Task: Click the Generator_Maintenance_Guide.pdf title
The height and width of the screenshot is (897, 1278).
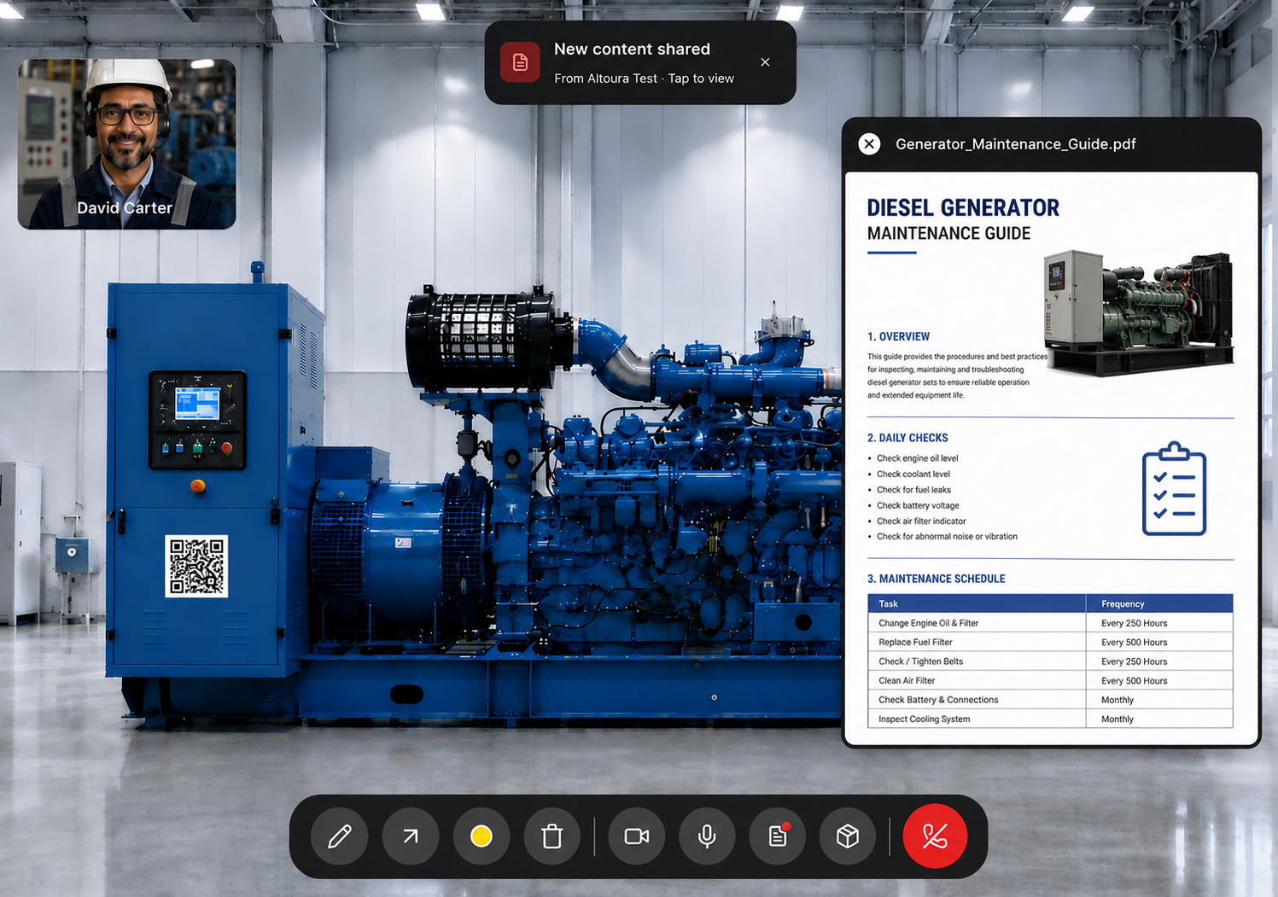Action: coord(1015,144)
